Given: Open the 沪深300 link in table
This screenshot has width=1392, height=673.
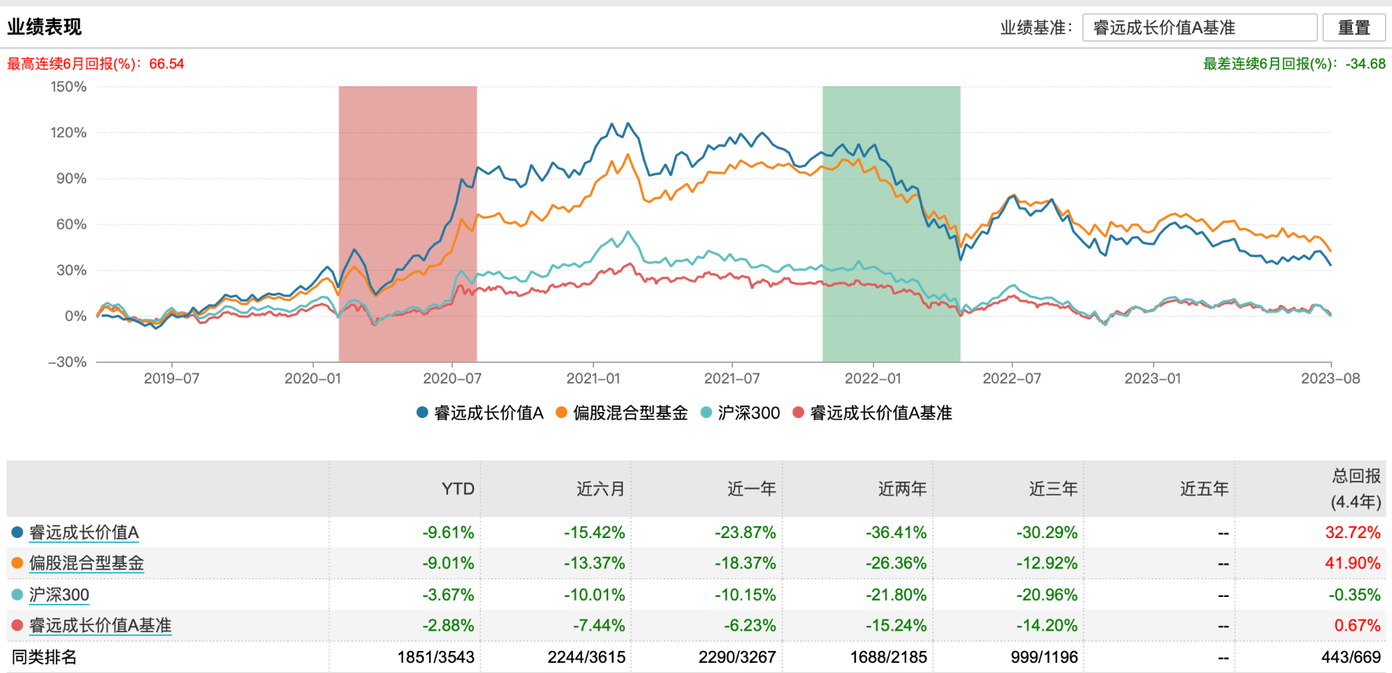Looking at the screenshot, I should pos(59,595).
